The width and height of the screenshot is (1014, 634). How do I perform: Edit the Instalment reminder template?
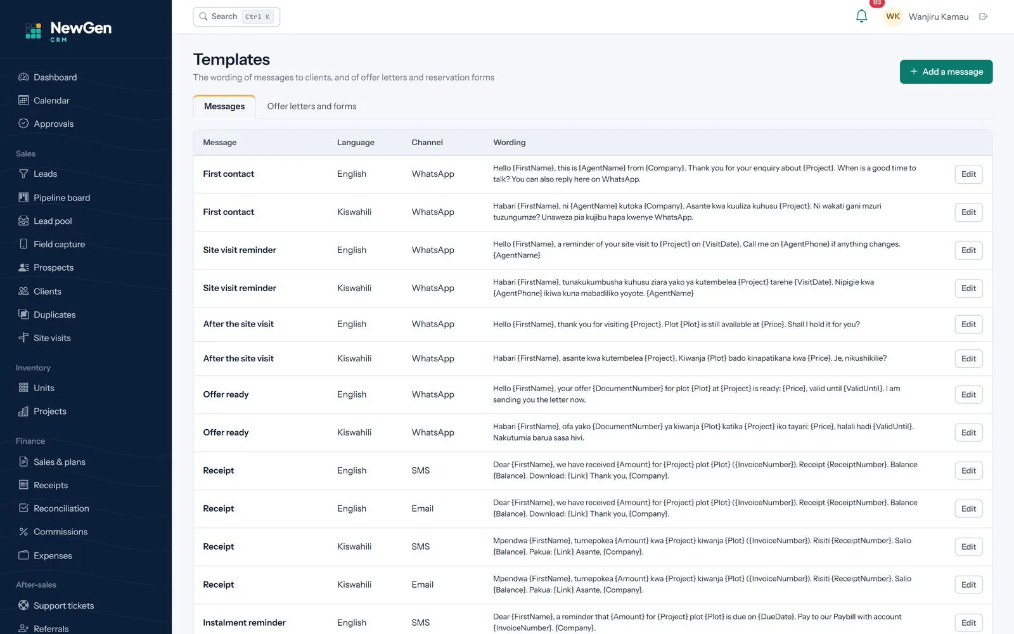tap(968, 623)
